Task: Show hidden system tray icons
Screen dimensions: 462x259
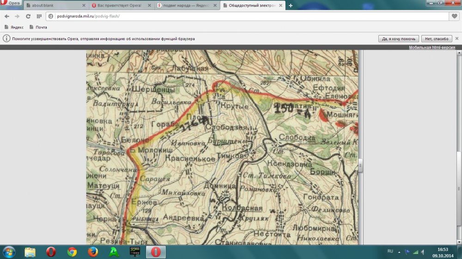Action: coord(400,252)
